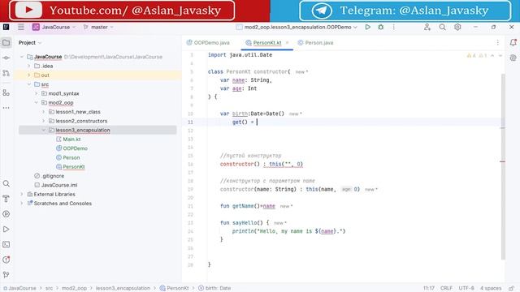
Task: Open the Project view dropdown
Action: click(30, 43)
